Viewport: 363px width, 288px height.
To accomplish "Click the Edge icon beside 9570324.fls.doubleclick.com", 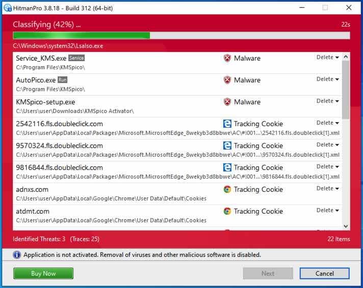I will [227, 146].
